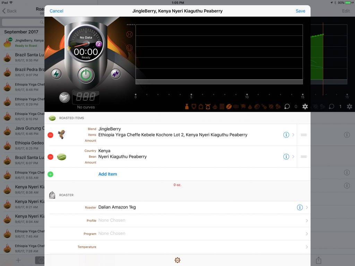
Task: Tap the bean sack event icon
Action: 187,107
